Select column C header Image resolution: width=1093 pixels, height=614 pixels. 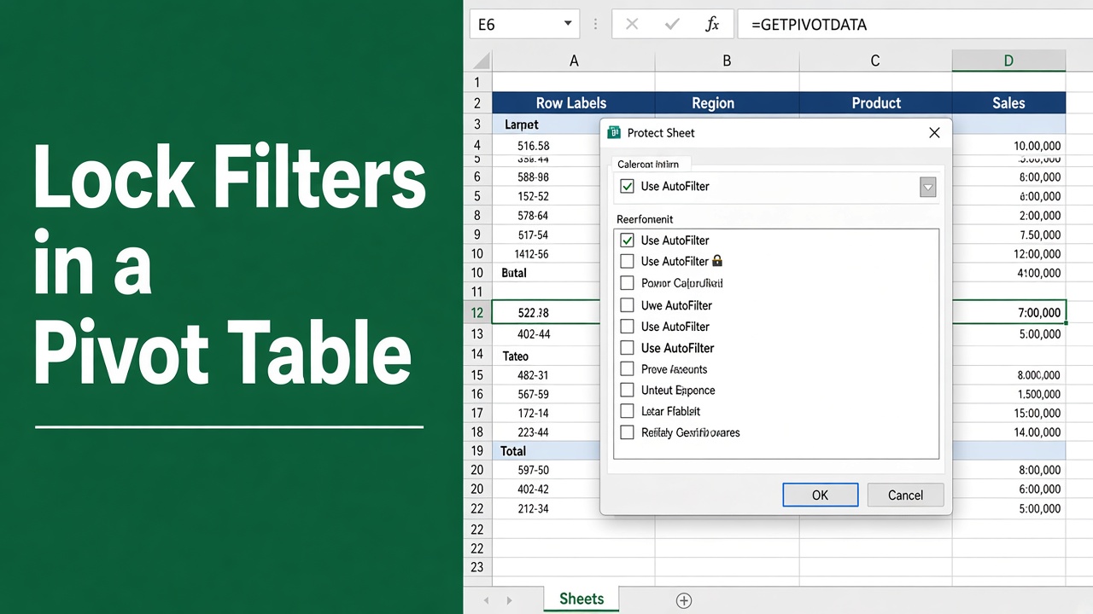[875, 61]
